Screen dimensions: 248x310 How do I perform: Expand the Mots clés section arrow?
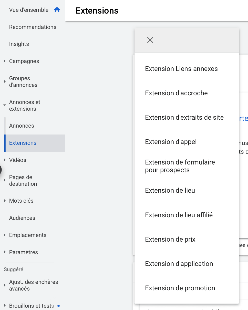(x=5, y=201)
